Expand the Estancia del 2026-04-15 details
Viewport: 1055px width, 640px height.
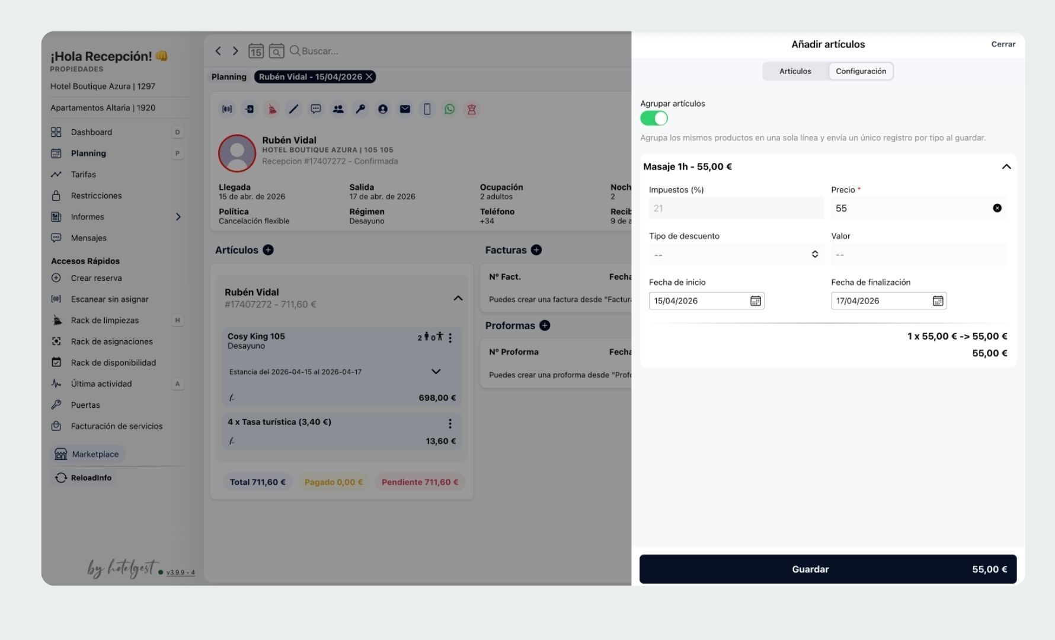pos(436,372)
